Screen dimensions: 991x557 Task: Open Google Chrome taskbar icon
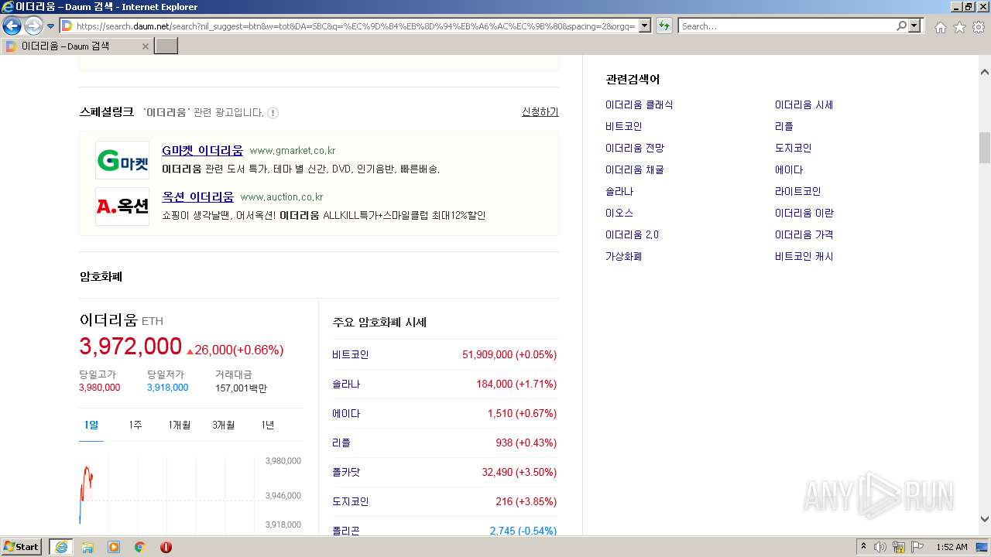[x=140, y=547]
